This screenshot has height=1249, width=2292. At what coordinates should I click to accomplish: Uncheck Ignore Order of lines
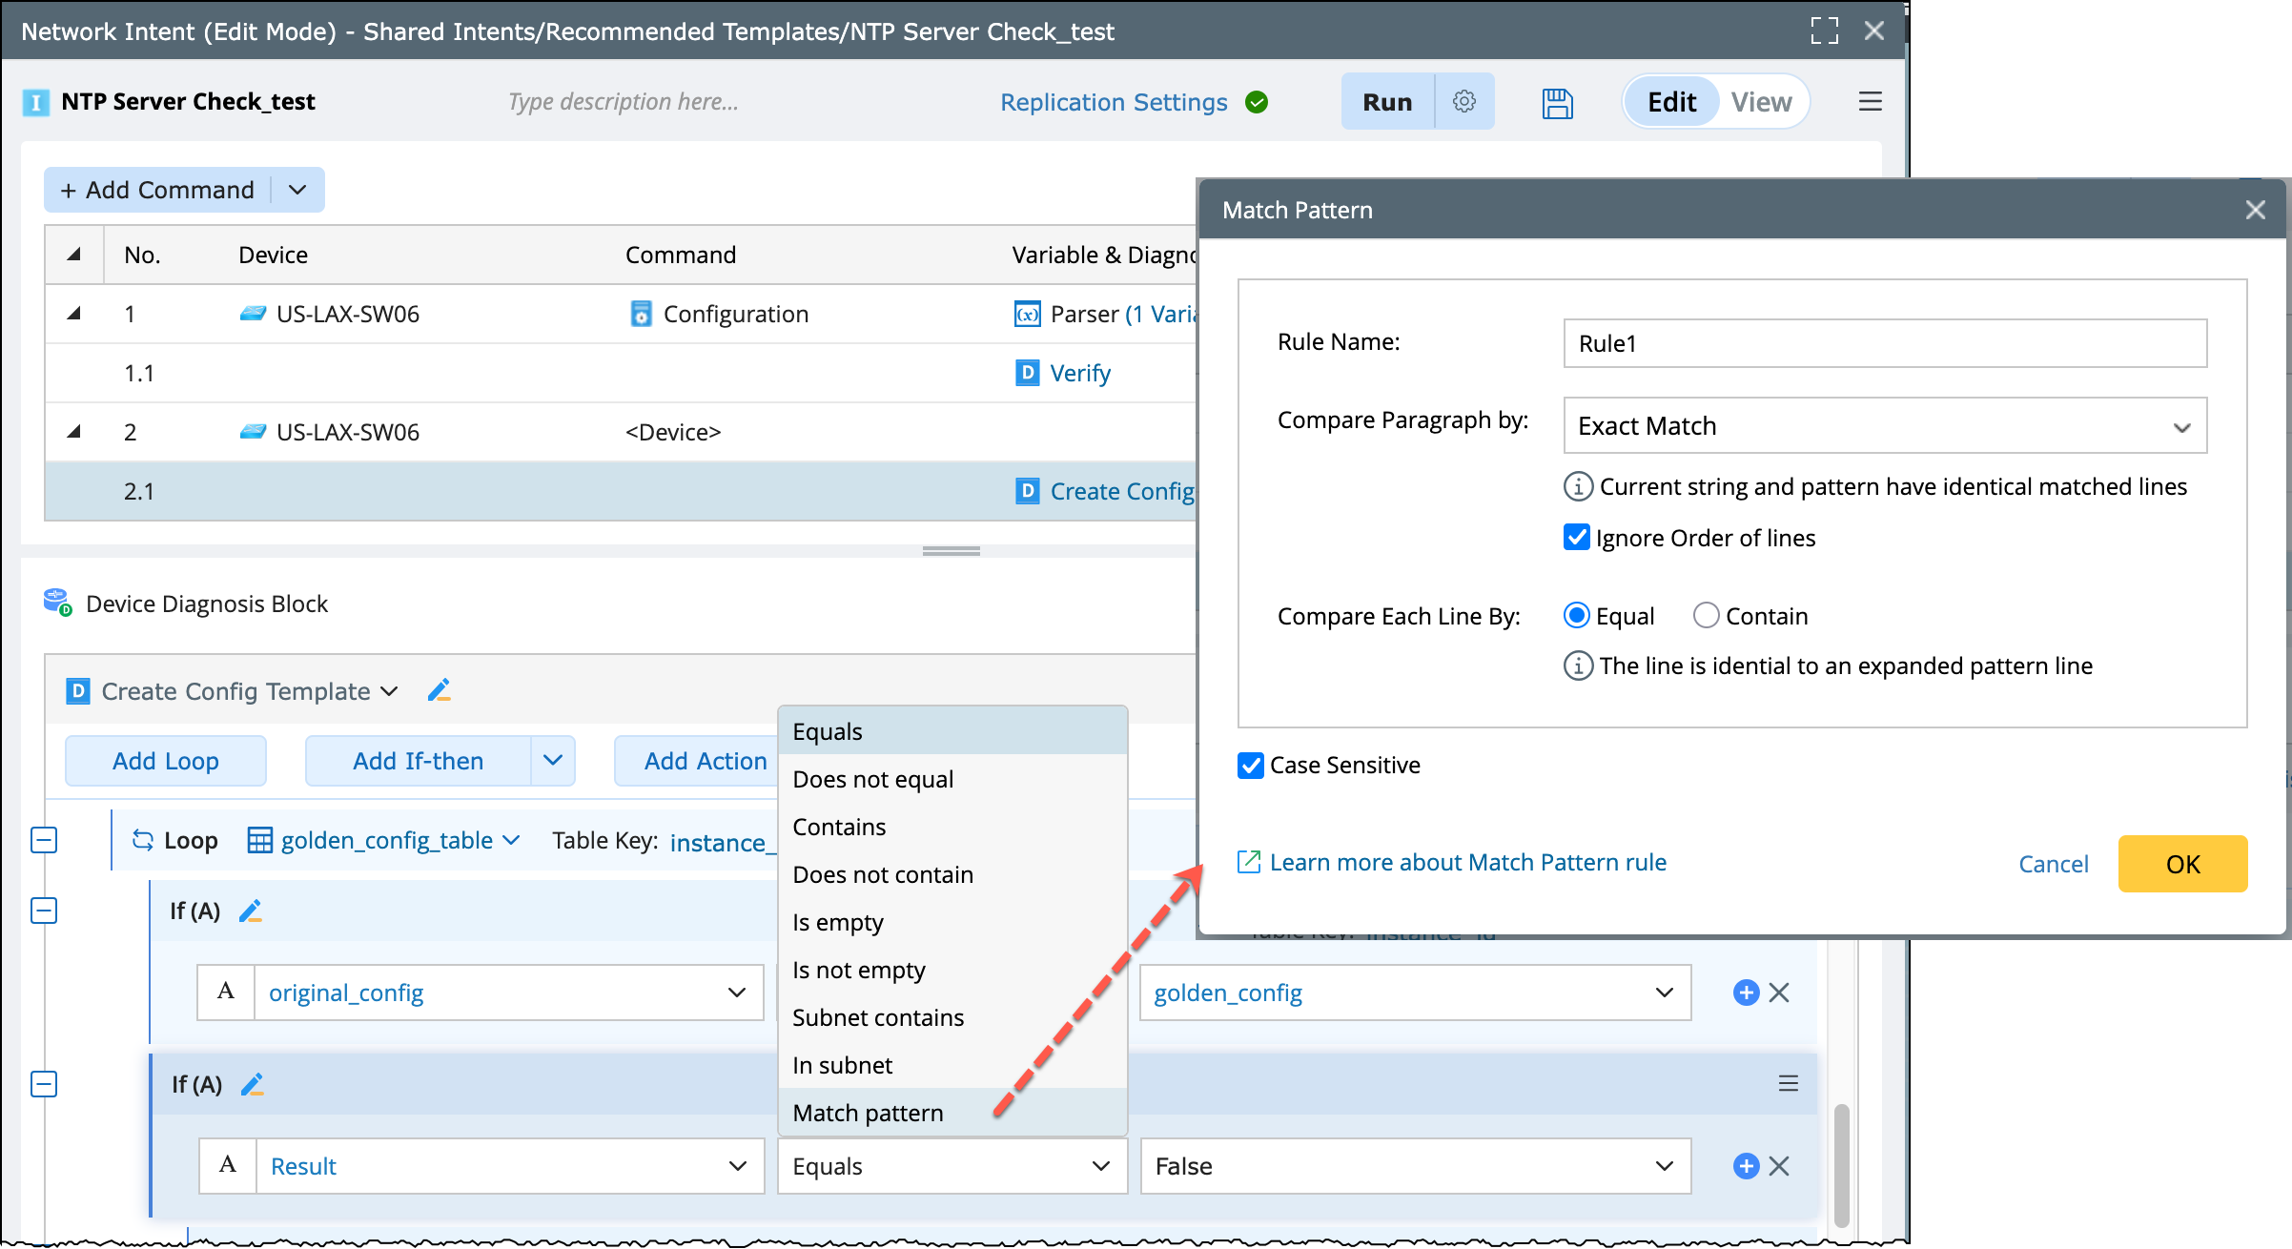[1576, 538]
